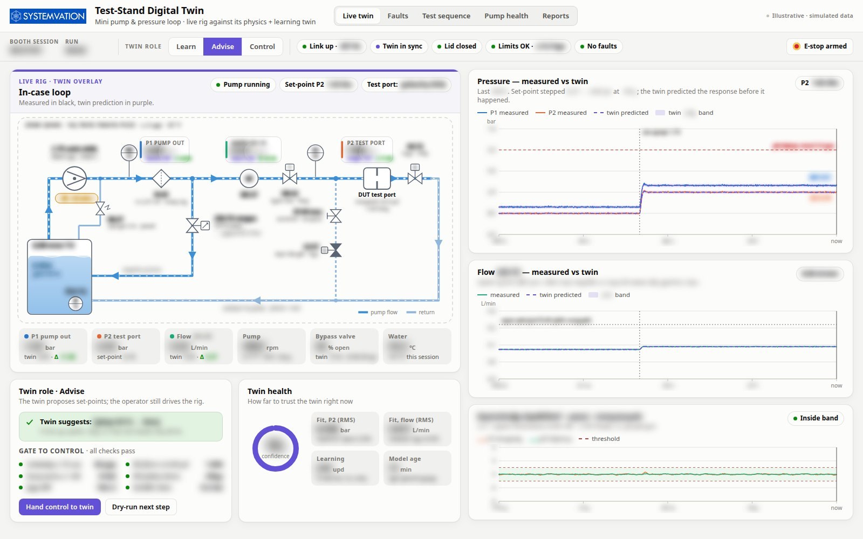Viewport: 863px width, 539px height.
Task: Toggle twin predicted series in Flow chart legend
Action: pos(554,295)
